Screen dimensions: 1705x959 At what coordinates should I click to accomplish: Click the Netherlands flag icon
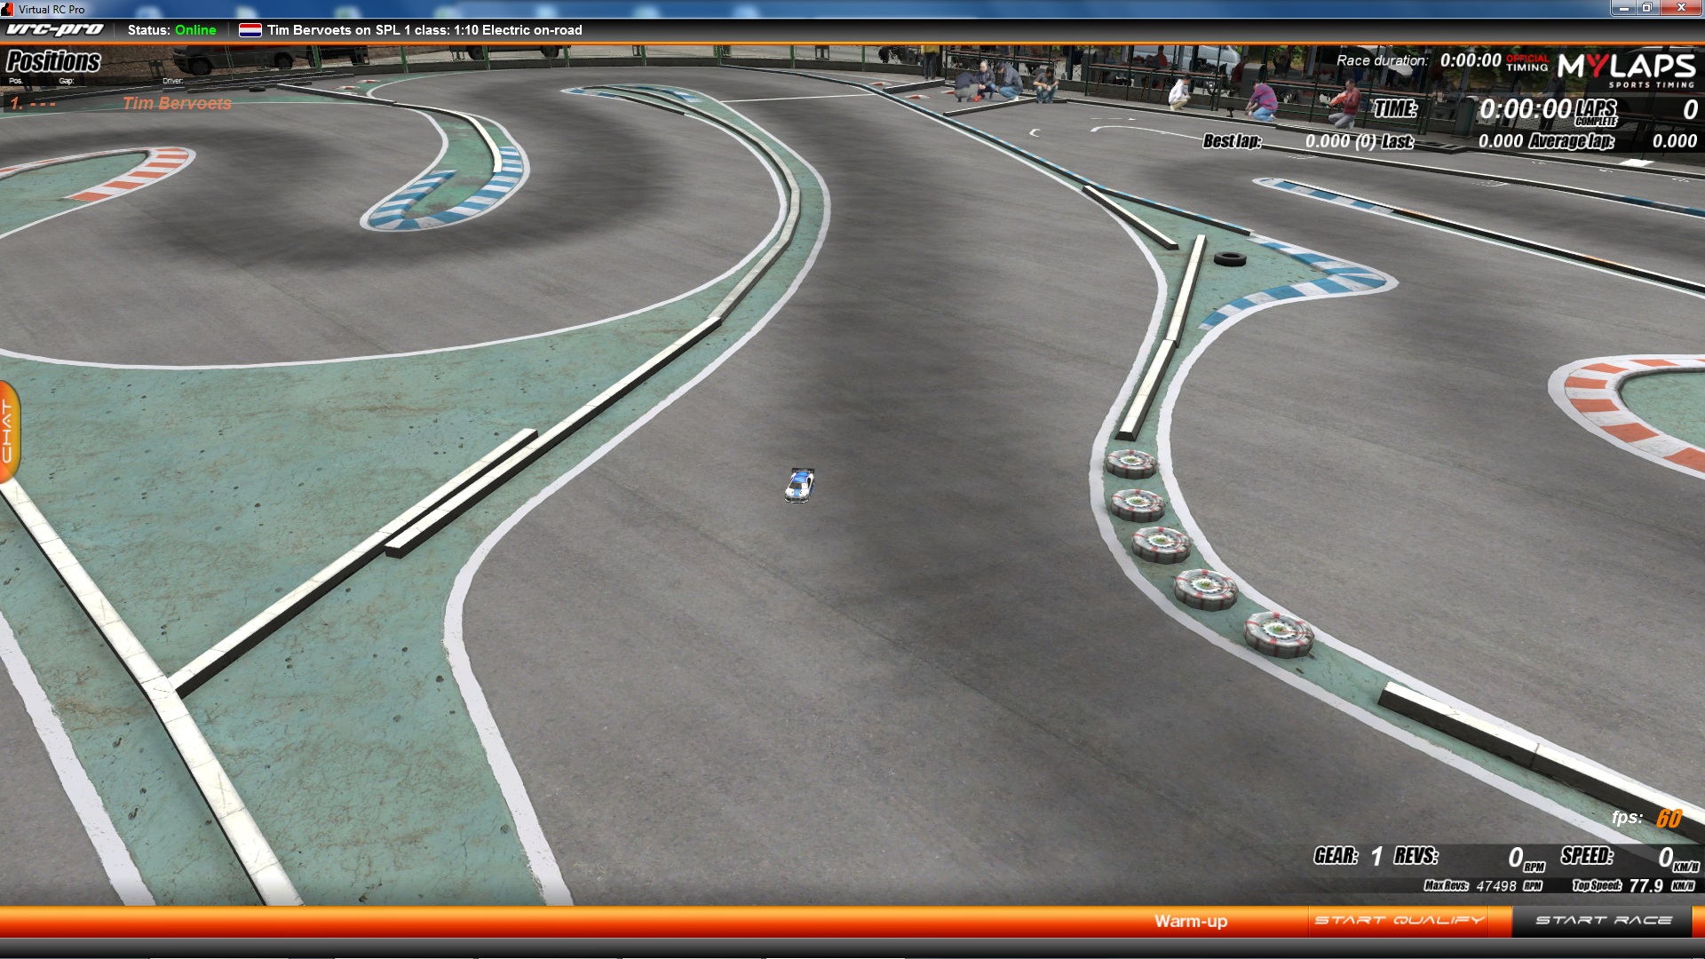pyautogui.click(x=250, y=30)
